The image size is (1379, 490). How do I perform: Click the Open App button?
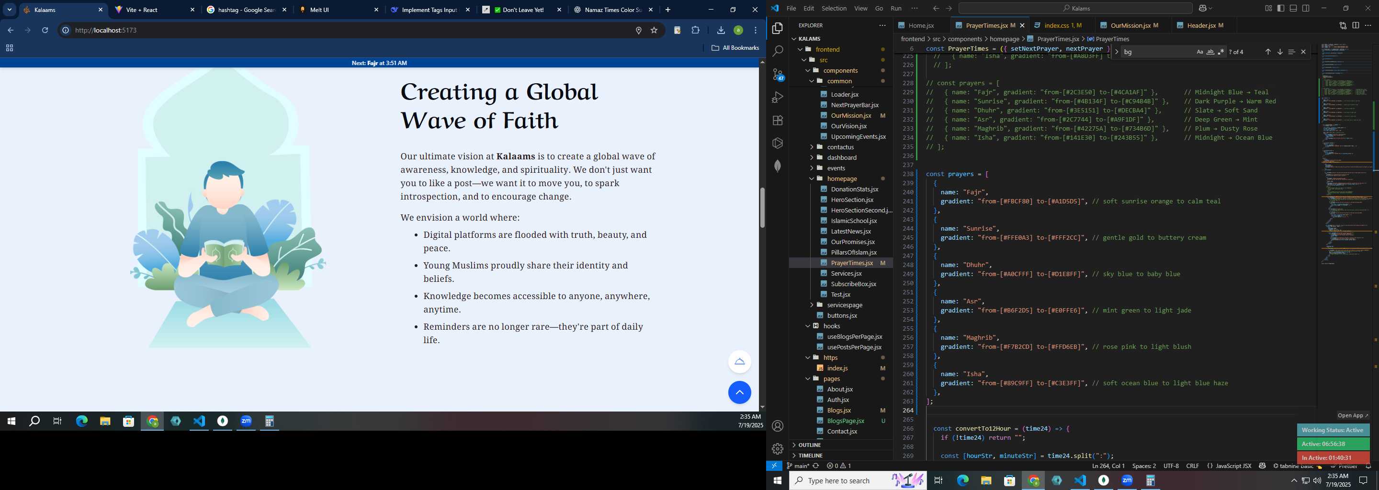coord(1352,416)
